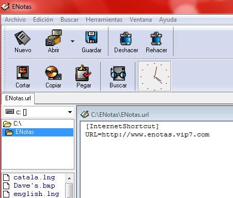Copy selection with Copiar icon
The height and width of the screenshot is (198, 233).
point(53,73)
